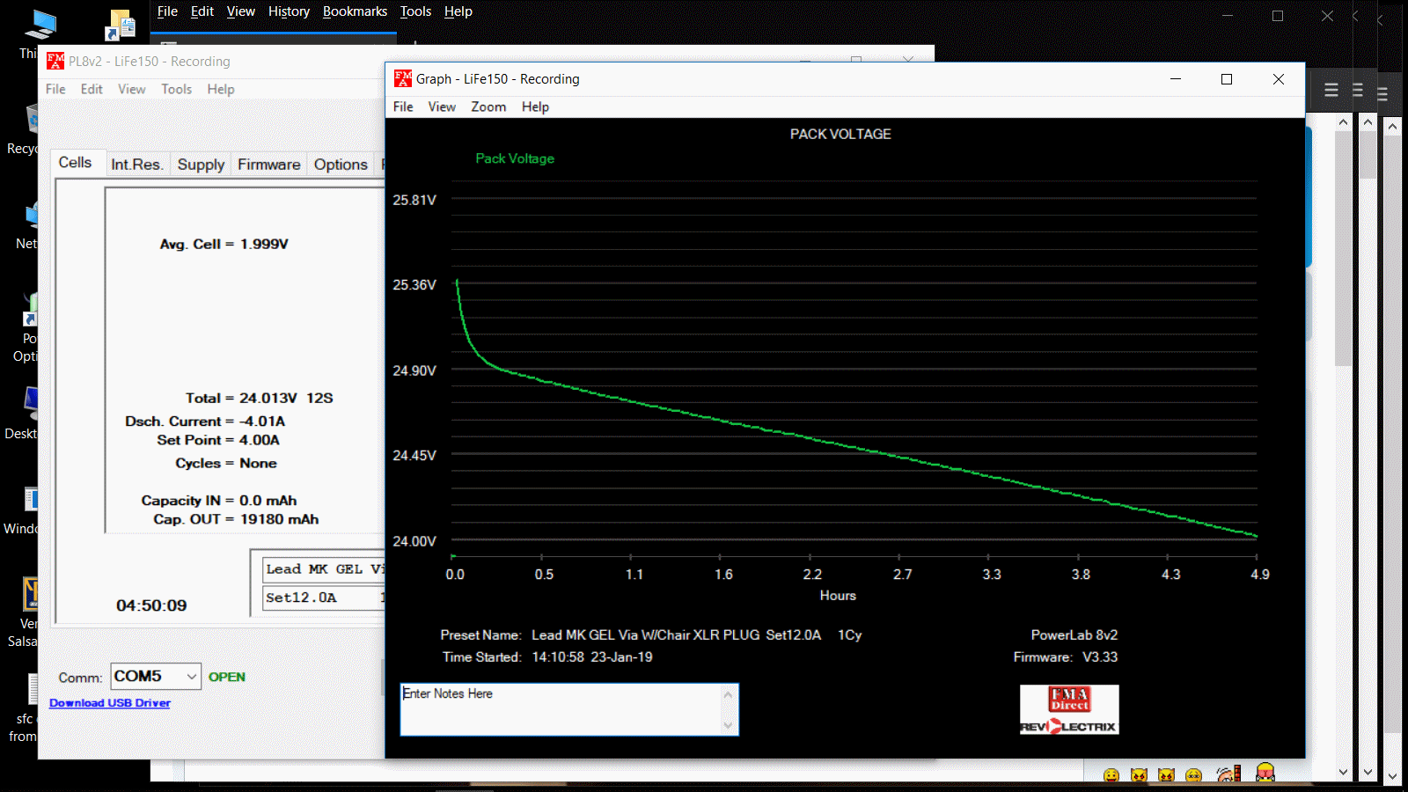
Task: Open the View menu in Graph window
Action: tap(442, 106)
